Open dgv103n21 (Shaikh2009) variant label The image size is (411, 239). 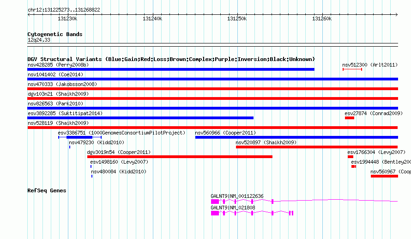[x=58, y=94]
